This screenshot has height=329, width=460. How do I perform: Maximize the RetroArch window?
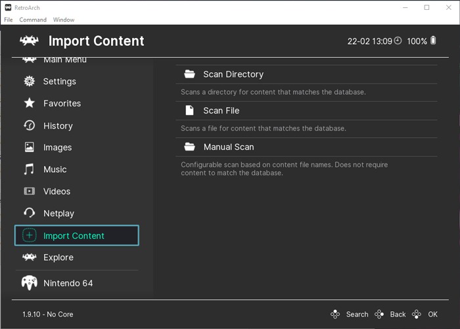(427, 8)
